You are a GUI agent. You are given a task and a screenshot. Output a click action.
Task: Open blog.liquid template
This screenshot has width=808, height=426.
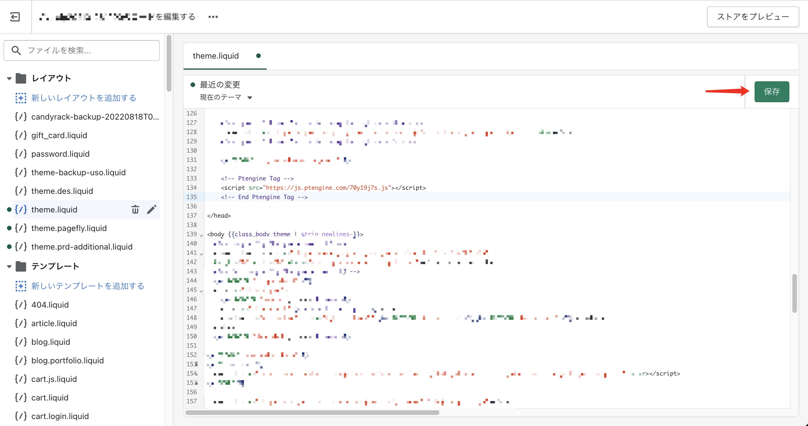[x=51, y=342]
